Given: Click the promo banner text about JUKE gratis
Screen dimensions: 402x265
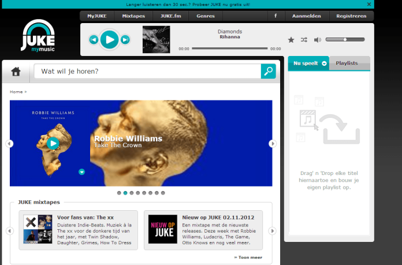Looking at the screenshot, I should pyautogui.click(x=188, y=5).
